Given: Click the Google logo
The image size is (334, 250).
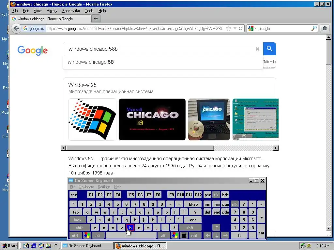Looking at the screenshot, I should pyautogui.click(x=33, y=50).
